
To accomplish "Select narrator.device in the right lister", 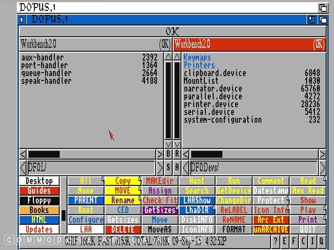I will 213,89.
